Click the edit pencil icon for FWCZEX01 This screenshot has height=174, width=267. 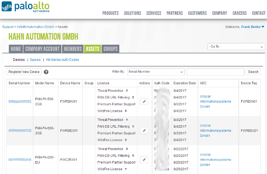(x=144, y=159)
